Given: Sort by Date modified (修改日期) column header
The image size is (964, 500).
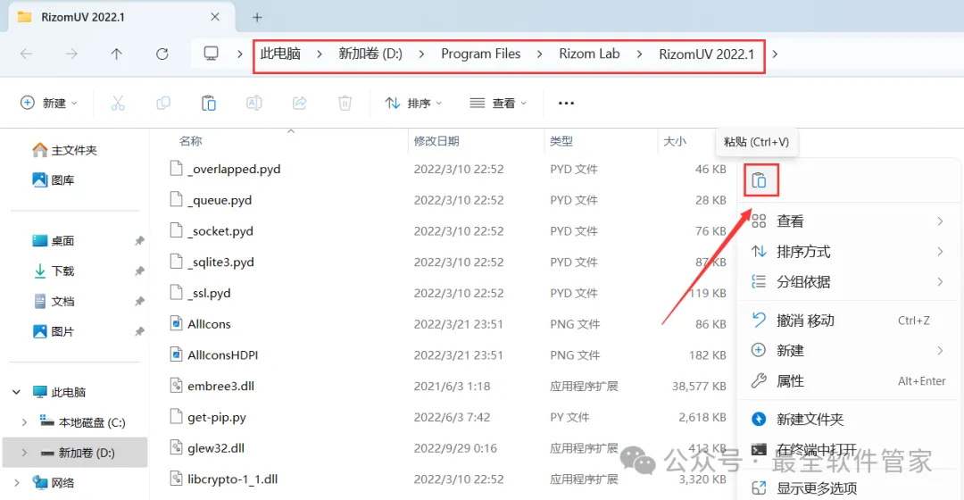Looking at the screenshot, I should (x=436, y=141).
